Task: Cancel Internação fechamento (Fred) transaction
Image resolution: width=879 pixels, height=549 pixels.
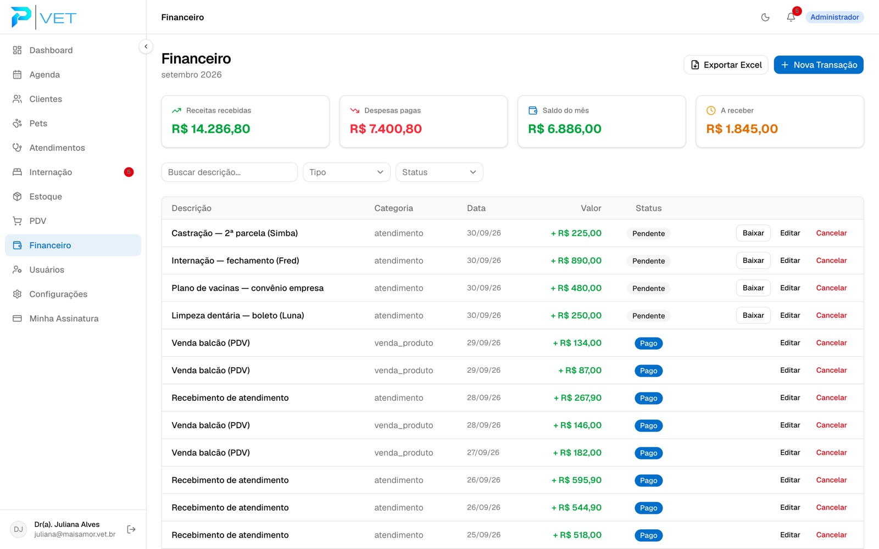Action: (x=831, y=260)
